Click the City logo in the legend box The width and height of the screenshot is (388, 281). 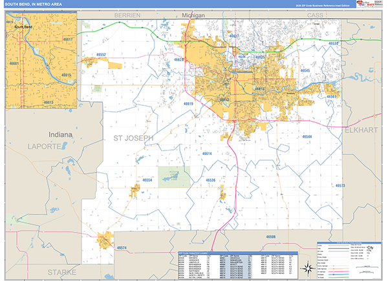(369, 248)
